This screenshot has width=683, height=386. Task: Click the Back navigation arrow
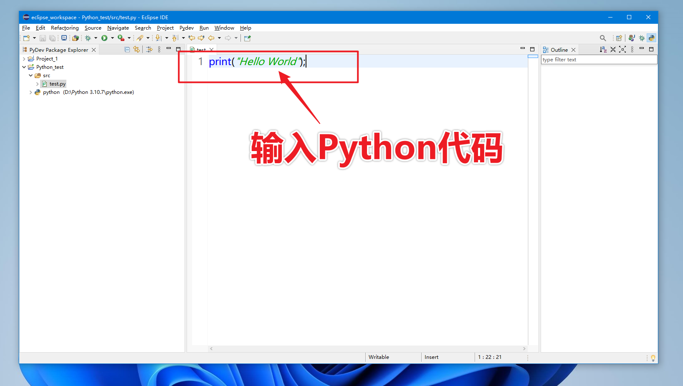[211, 38]
